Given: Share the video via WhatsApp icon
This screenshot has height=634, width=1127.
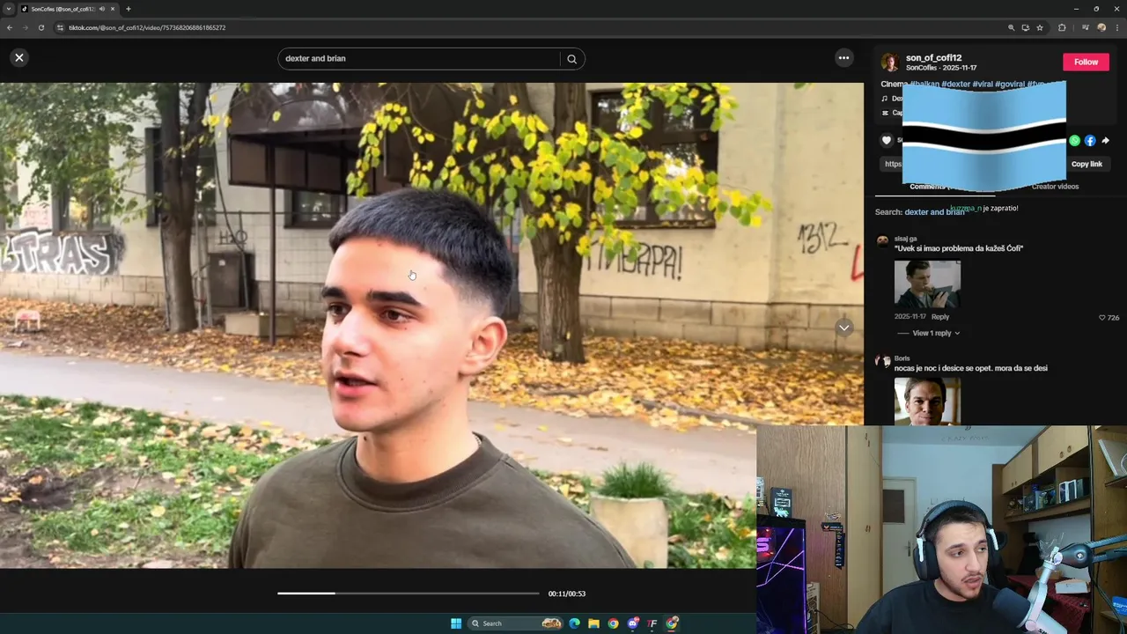Looking at the screenshot, I should pyautogui.click(x=1074, y=141).
